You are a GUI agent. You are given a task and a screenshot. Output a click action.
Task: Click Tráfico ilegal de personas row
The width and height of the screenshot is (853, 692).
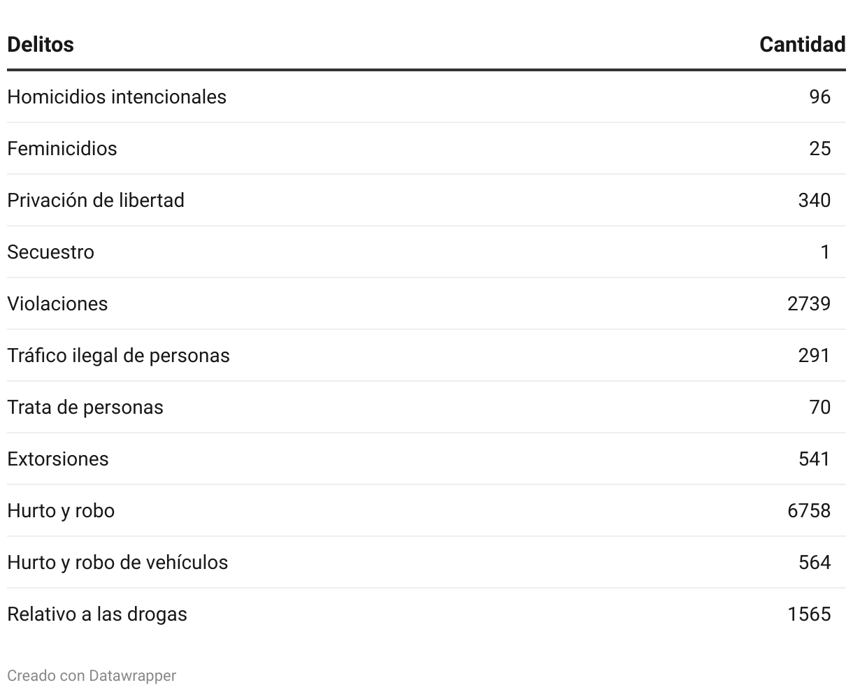426,355
